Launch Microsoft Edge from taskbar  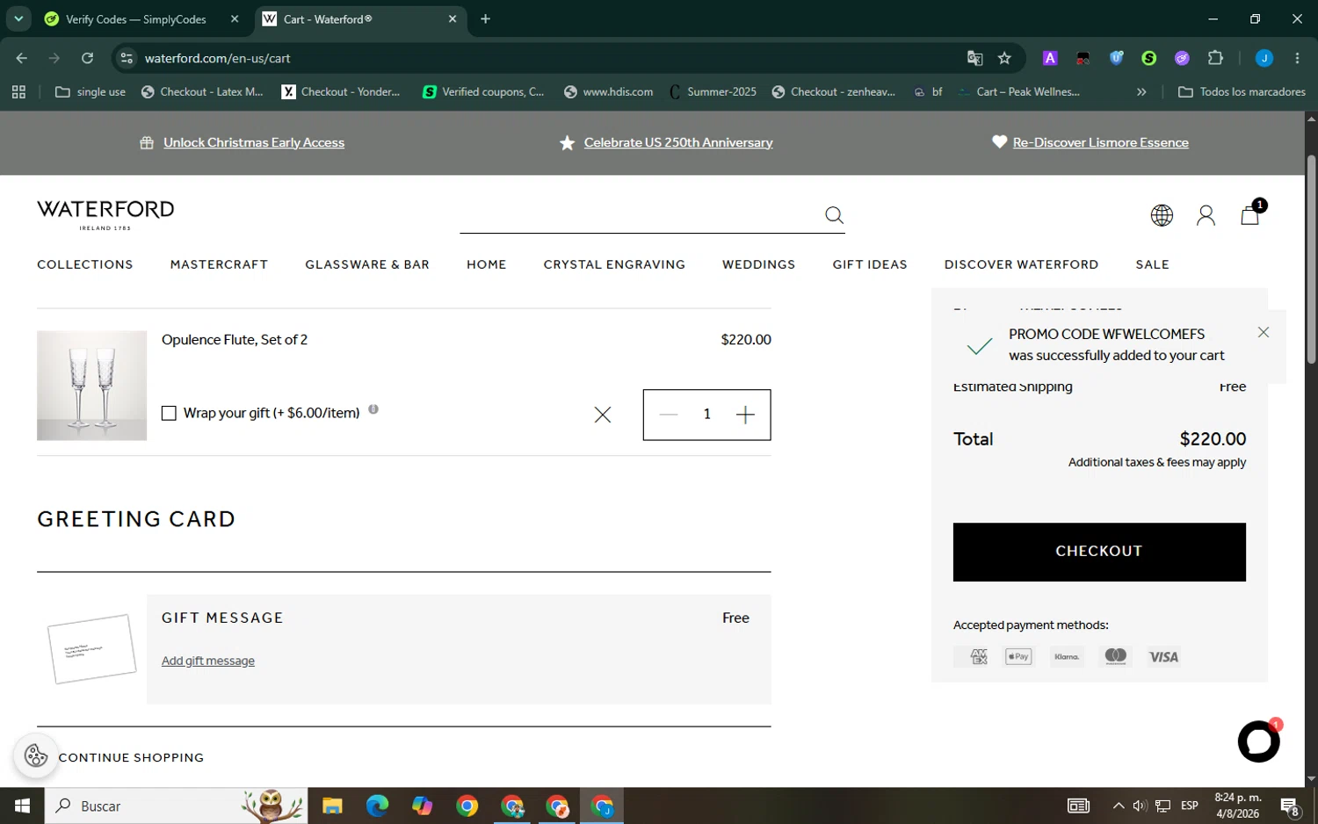[x=377, y=806]
